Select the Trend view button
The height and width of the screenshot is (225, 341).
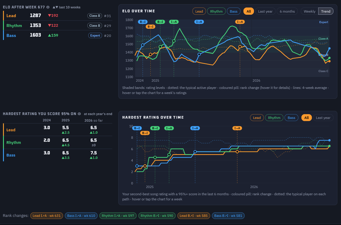(x=326, y=11)
